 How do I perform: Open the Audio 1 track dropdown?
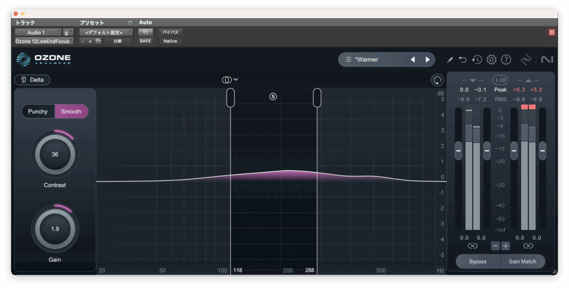pyautogui.click(x=37, y=32)
